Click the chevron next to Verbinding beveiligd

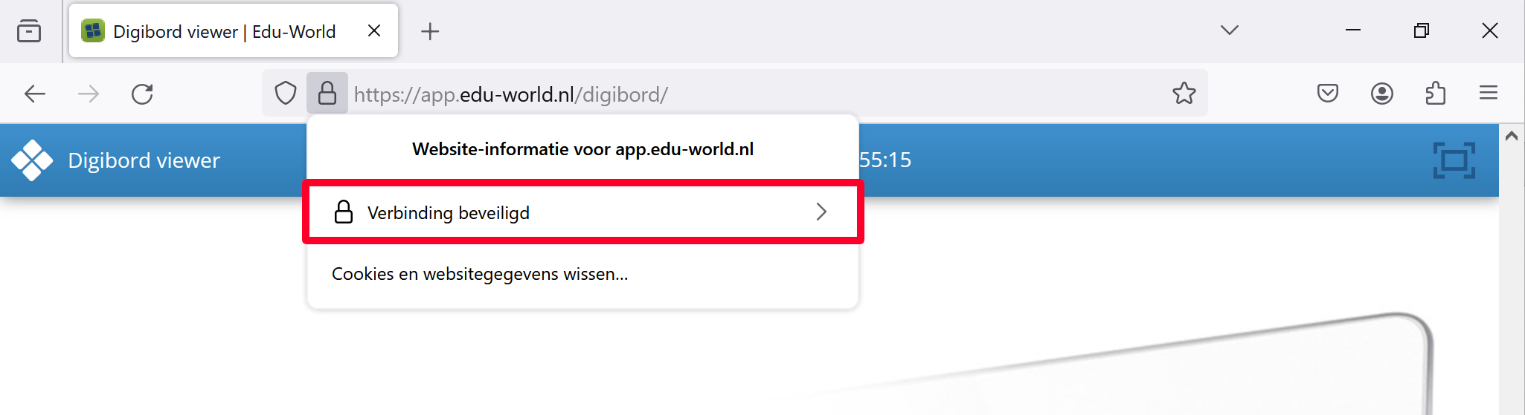(821, 212)
